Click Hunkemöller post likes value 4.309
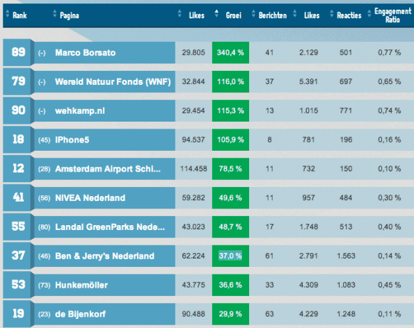 tap(309, 284)
